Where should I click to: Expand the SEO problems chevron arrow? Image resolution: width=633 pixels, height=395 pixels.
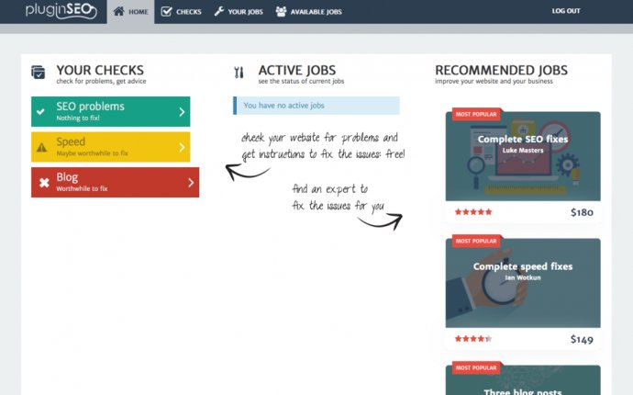(182, 112)
